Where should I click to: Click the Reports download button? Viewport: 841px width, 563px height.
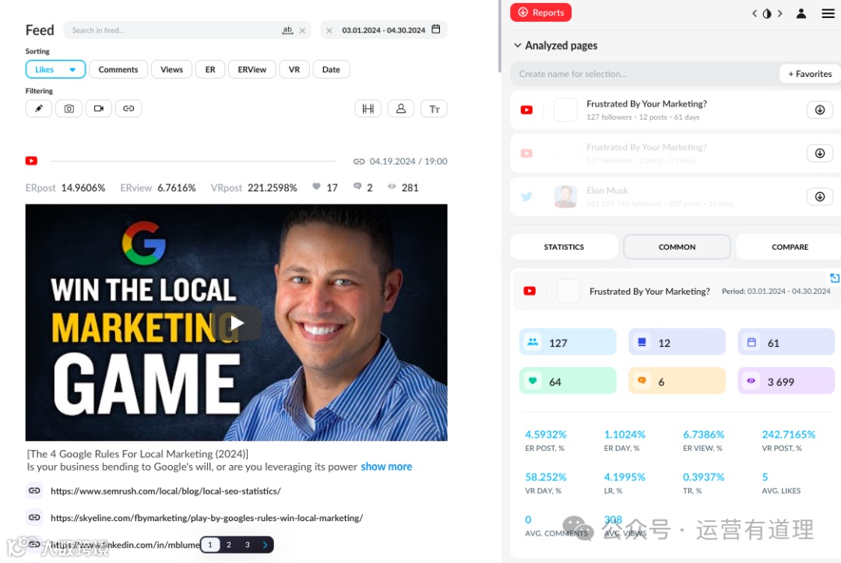[540, 12]
